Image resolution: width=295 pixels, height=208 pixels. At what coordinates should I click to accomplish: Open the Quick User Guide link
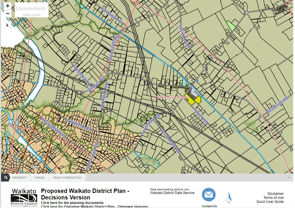(270, 202)
